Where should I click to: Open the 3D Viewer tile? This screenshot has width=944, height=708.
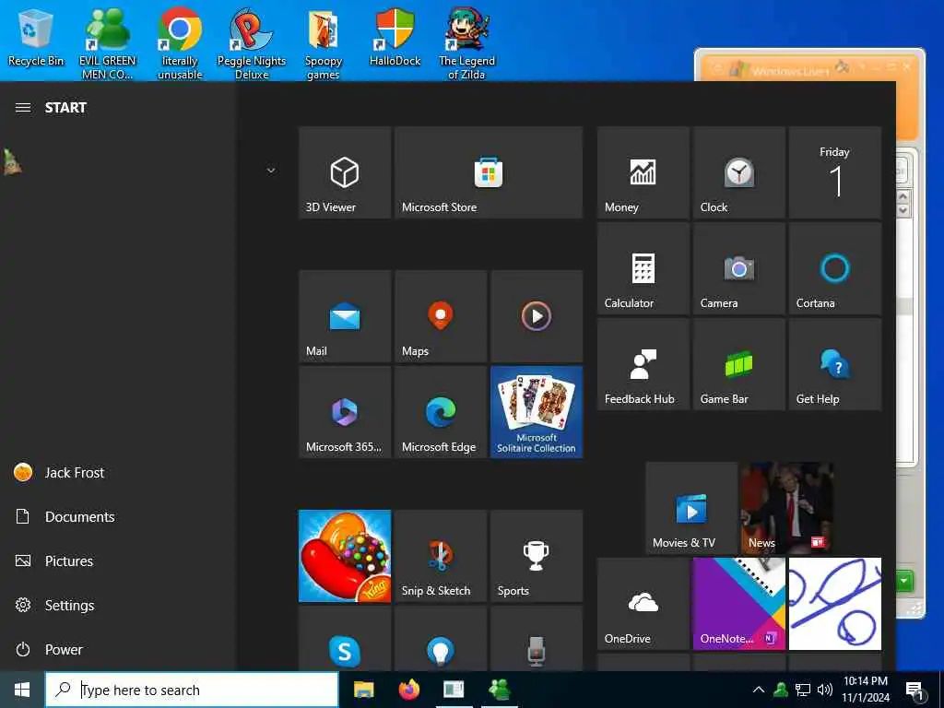tap(345, 172)
